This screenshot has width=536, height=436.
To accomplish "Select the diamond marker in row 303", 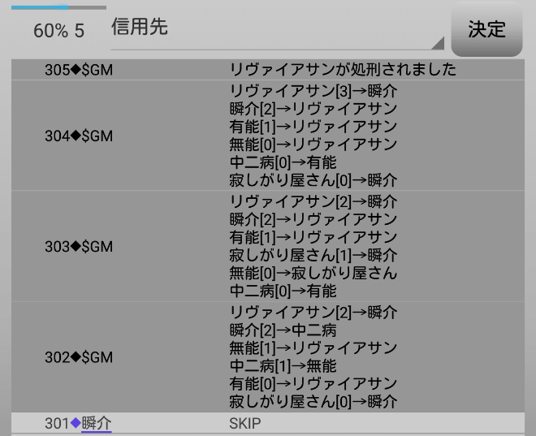I will (x=76, y=246).
